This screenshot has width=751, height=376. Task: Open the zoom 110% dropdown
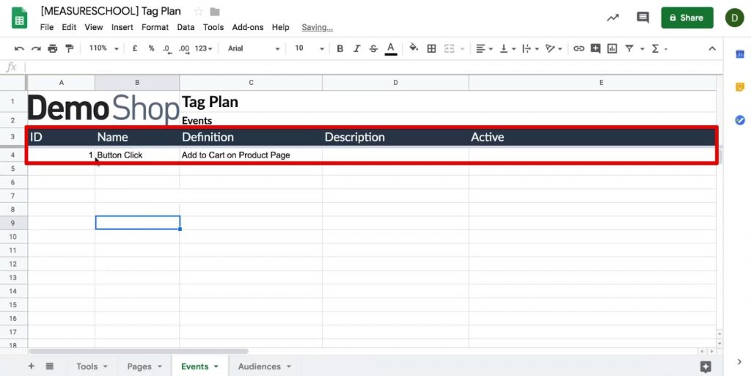tap(103, 48)
